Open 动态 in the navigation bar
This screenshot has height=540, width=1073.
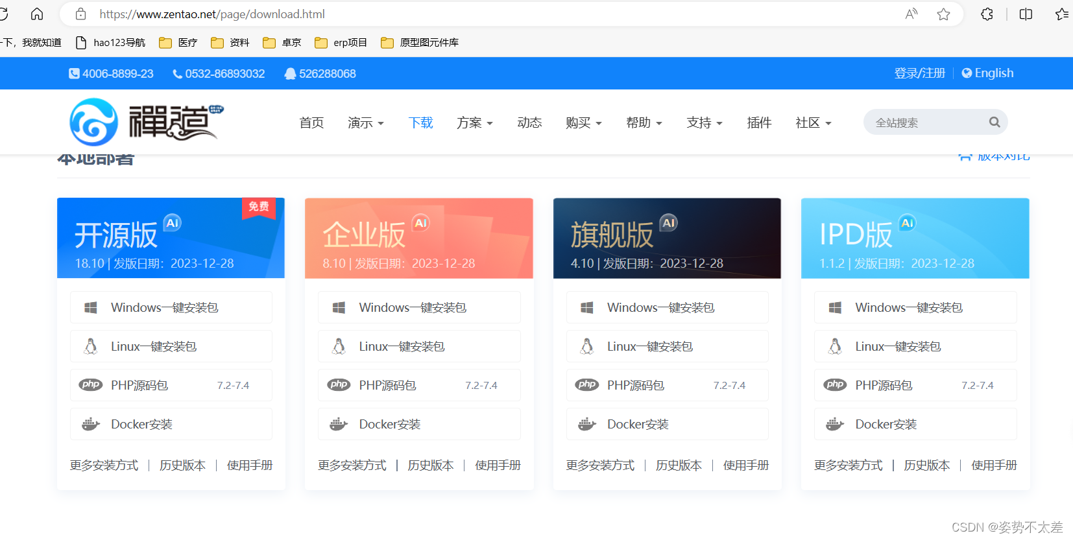pyautogui.click(x=529, y=123)
